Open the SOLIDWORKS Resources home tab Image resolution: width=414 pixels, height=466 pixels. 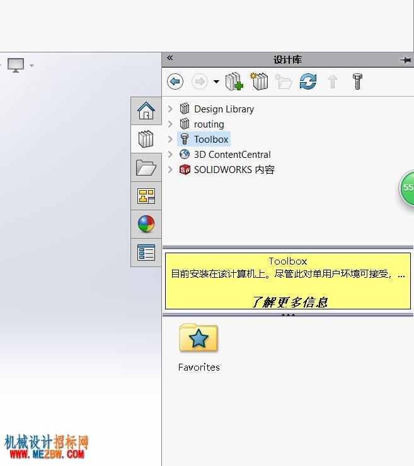146,111
